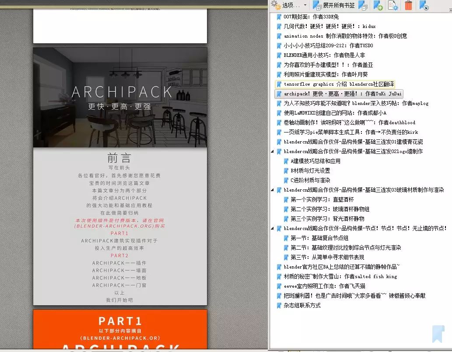Open bookmark 把斑斓利器！也是广告时间哦
452x352 pixels.
[354, 296]
